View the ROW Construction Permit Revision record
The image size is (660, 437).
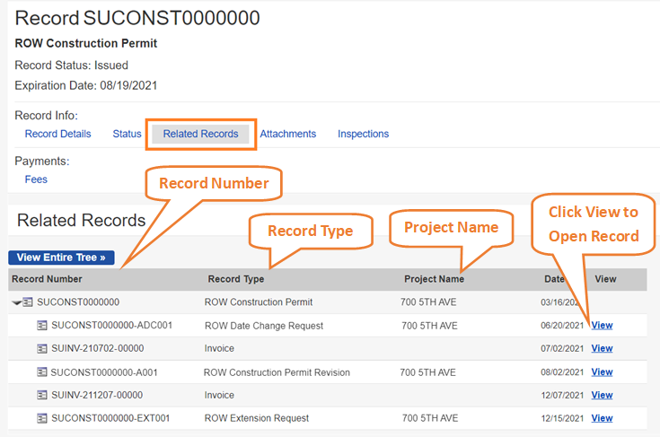pos(602,372)
